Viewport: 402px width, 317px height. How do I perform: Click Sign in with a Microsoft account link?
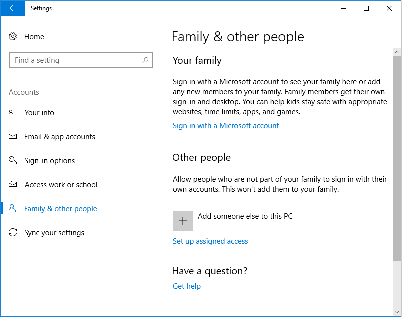(x=226, y=126)
